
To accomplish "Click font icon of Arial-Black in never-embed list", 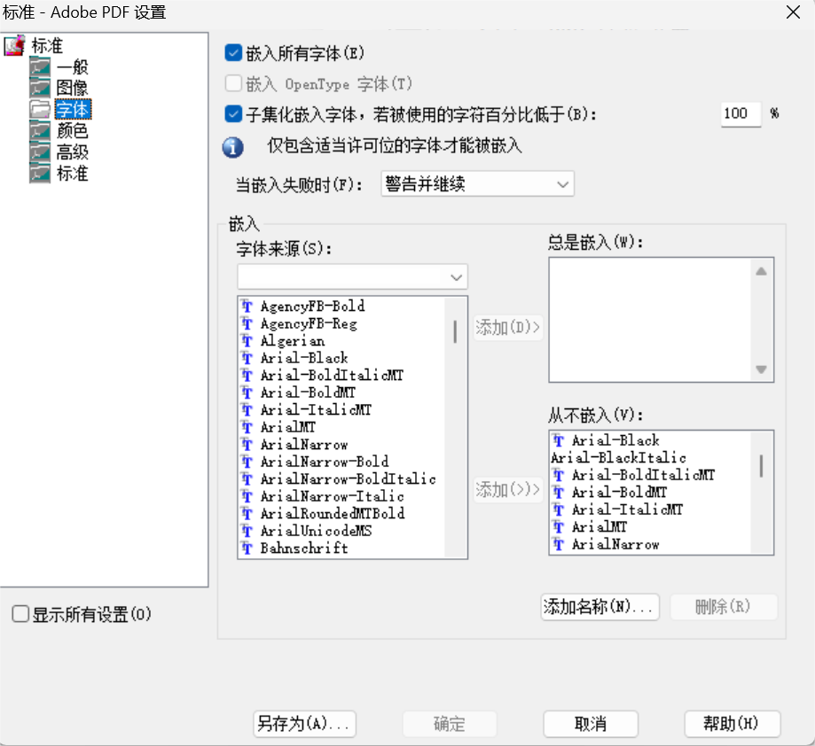I will (558, 440).
